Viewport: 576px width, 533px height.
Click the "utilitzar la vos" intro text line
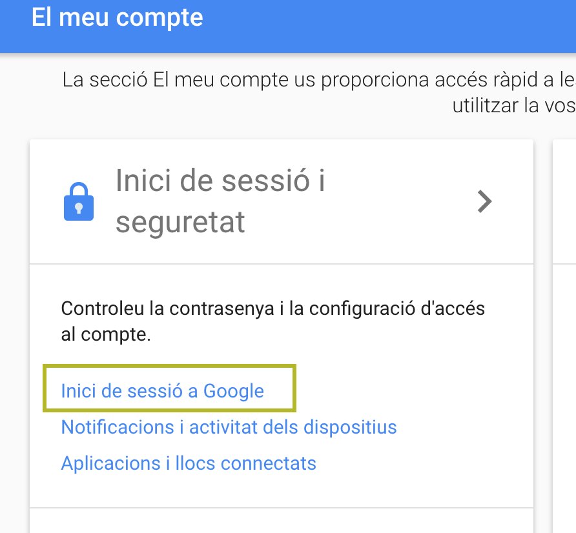pyautogui.click(x=513, y=105)
